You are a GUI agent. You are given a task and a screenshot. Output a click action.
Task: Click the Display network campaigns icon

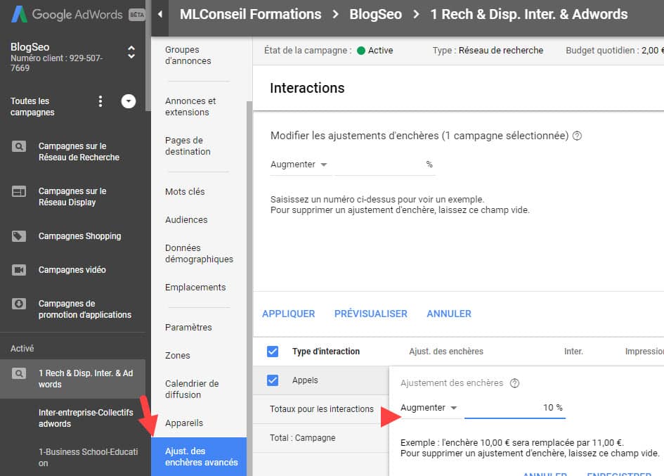coord(19,191)
